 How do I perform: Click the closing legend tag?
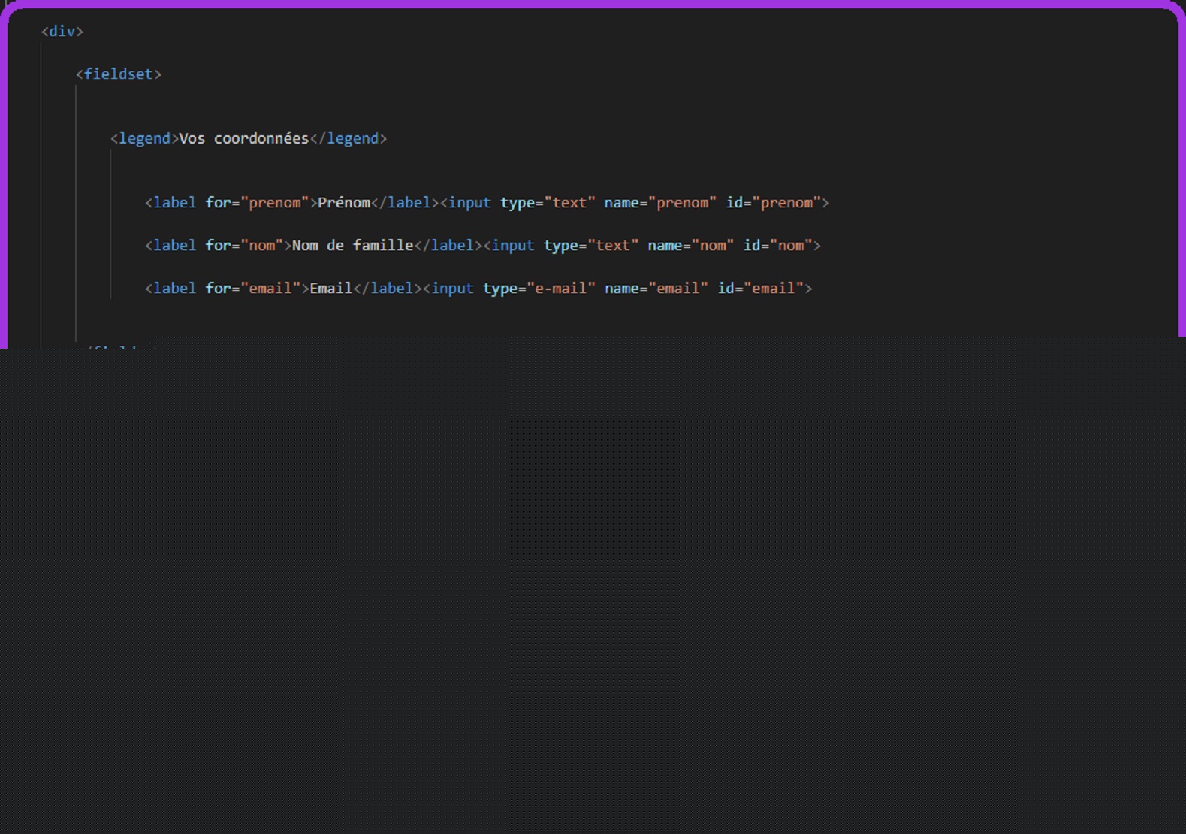349,139
